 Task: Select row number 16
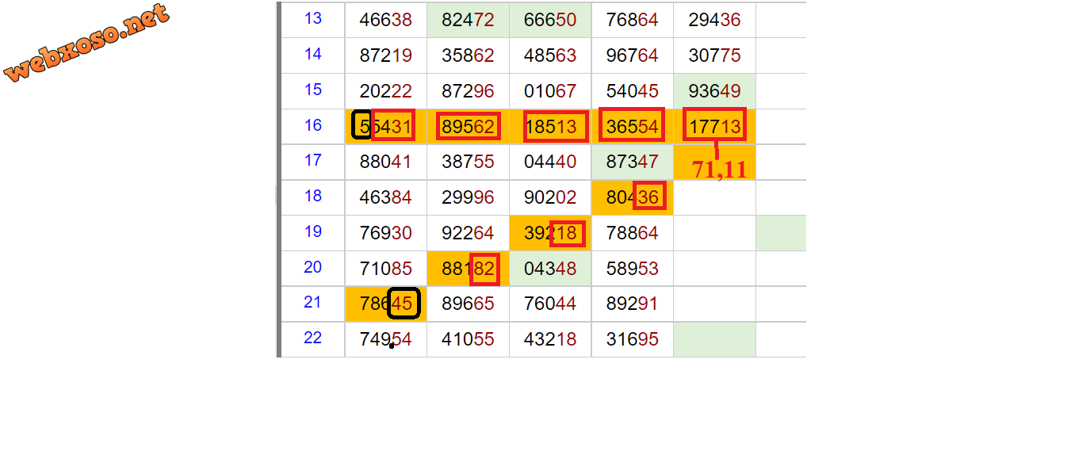(313, 125)
